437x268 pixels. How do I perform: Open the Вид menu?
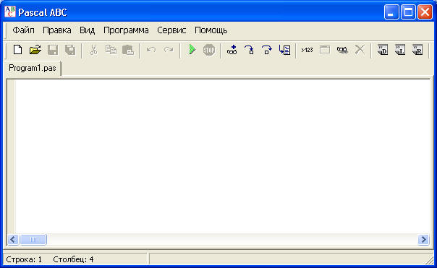pos(88,30)
